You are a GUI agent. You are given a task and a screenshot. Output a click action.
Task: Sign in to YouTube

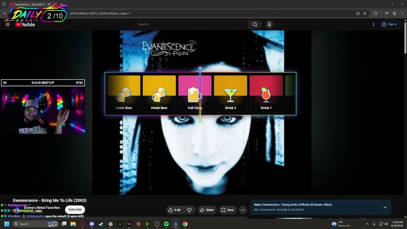pyautogui.click(x=390, y=24)
